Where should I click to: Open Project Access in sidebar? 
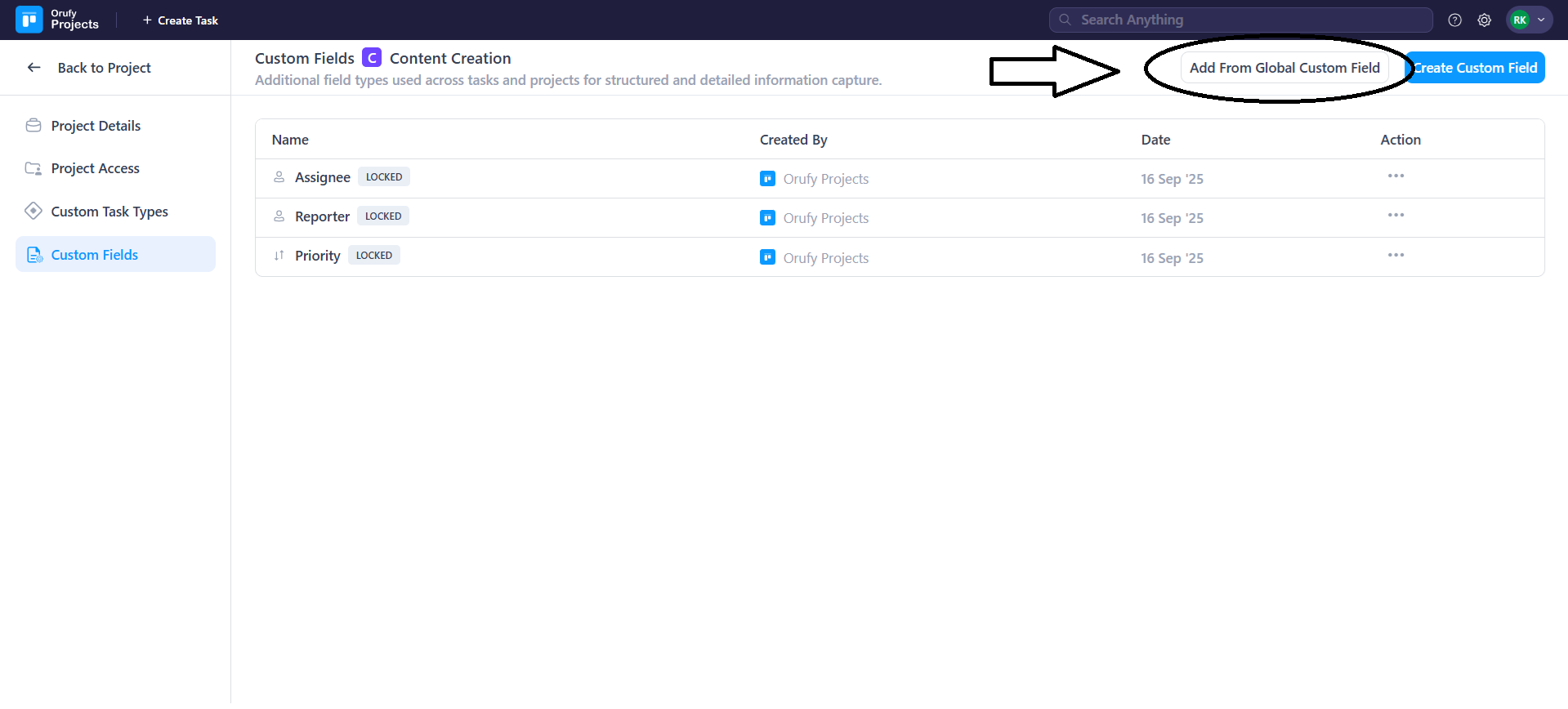[95, 168]
